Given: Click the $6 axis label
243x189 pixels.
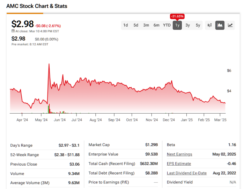Looking at the screenshot, I should click(229, 71).
